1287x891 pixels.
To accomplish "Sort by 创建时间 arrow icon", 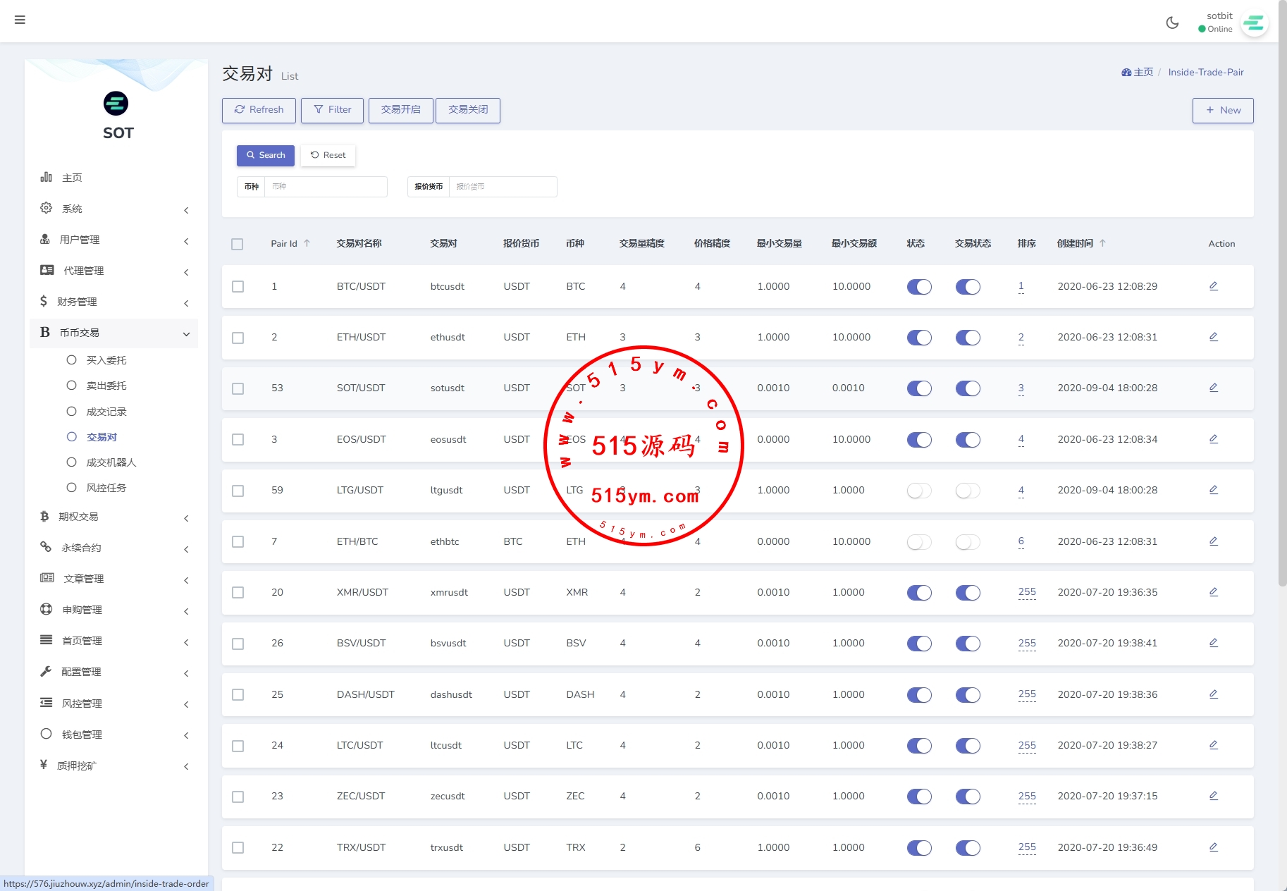I will click(1102, 243).
